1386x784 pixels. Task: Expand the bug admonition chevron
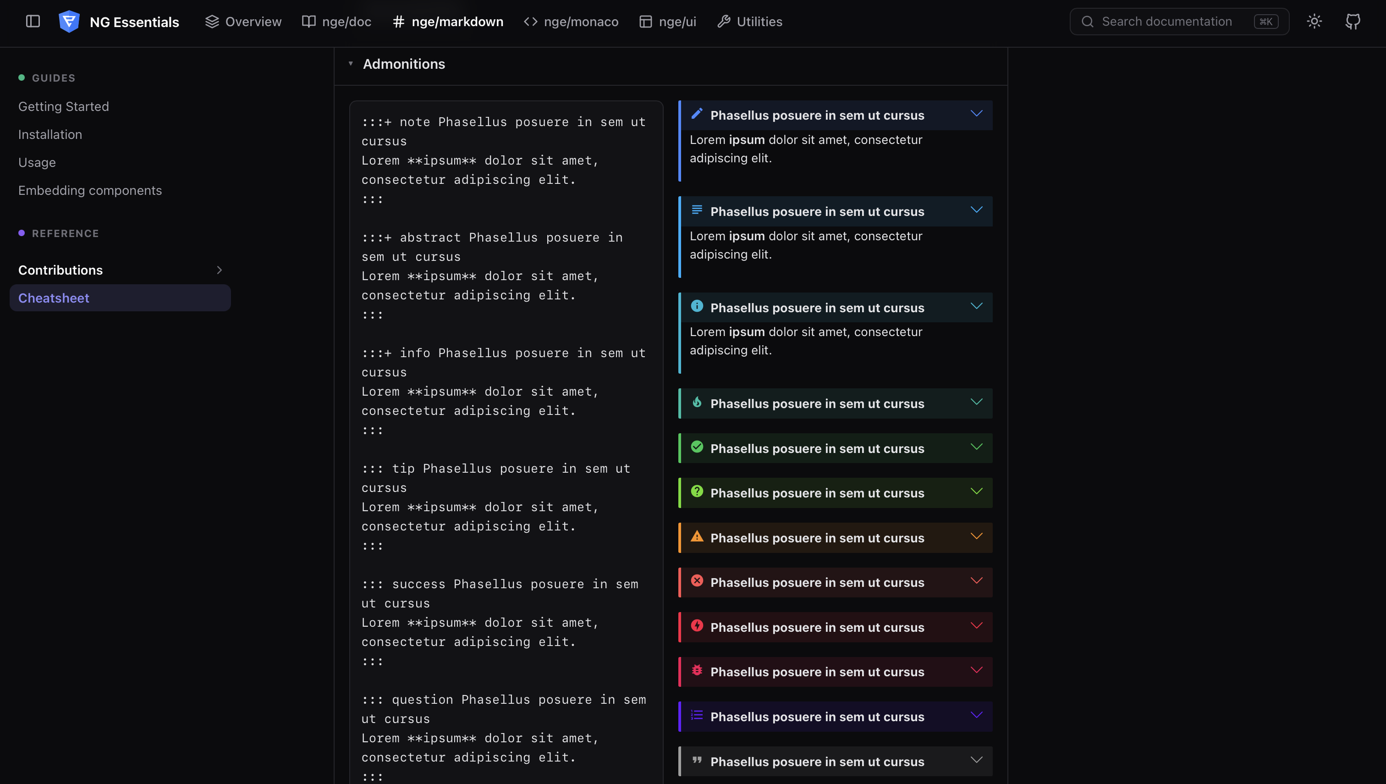coord(976,670)
